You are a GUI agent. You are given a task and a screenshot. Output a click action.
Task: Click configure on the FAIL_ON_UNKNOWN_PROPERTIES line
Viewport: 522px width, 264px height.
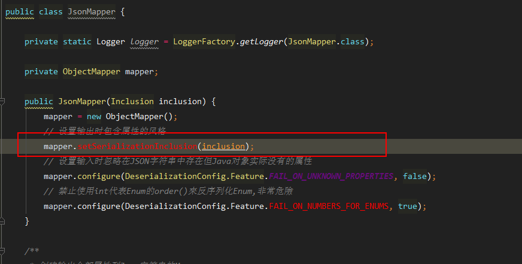click(99, 177)
